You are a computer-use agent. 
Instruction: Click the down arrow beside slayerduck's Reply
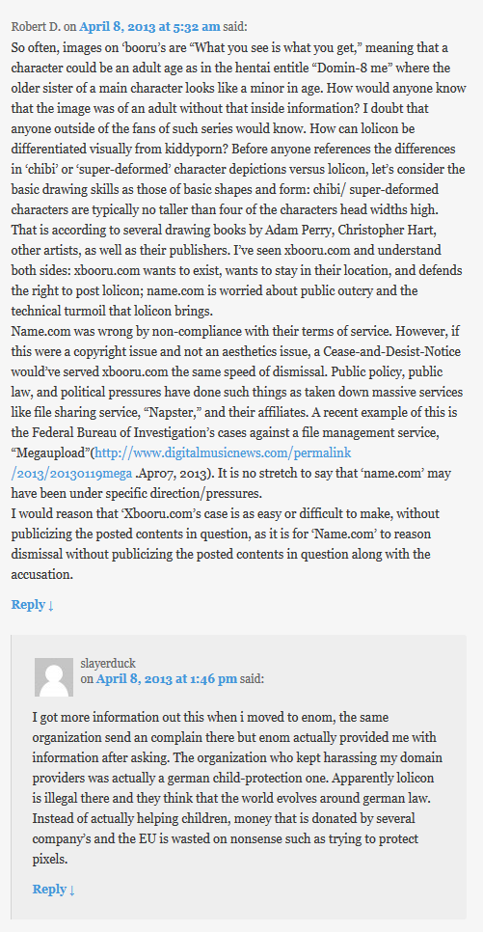tap(72, 890)
